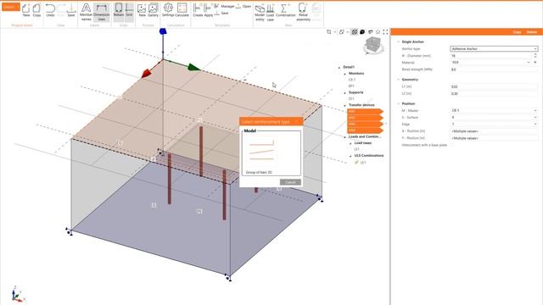Viewport: 543px width, 305px height.
Task: Add new Load case
Action: pyautogui.click(x=271, y=12)
